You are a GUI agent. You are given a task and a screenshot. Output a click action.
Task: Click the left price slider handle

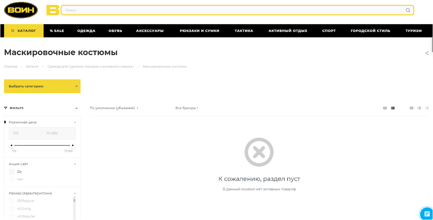[12, 145]
